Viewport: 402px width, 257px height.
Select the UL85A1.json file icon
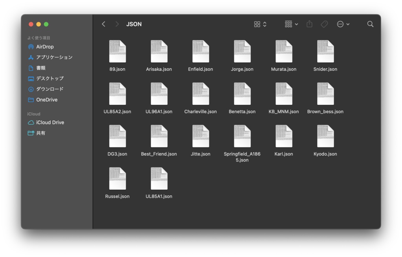159,178
